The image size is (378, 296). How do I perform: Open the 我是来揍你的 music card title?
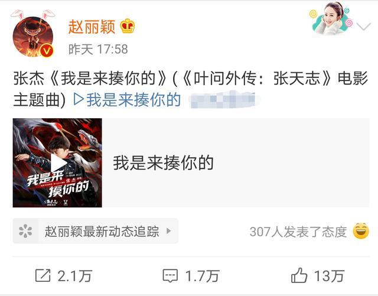pyautogui.click(x=164, y=163)
